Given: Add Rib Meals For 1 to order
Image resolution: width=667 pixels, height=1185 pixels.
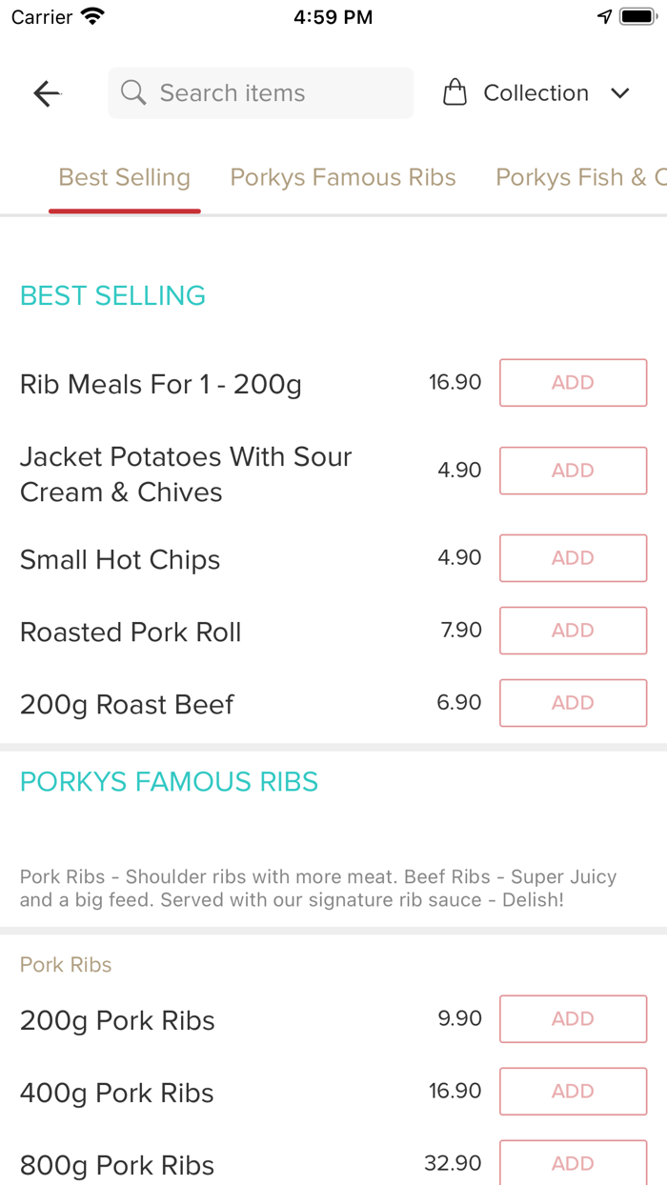Looking at the screenshot, I should click(573, 382).
